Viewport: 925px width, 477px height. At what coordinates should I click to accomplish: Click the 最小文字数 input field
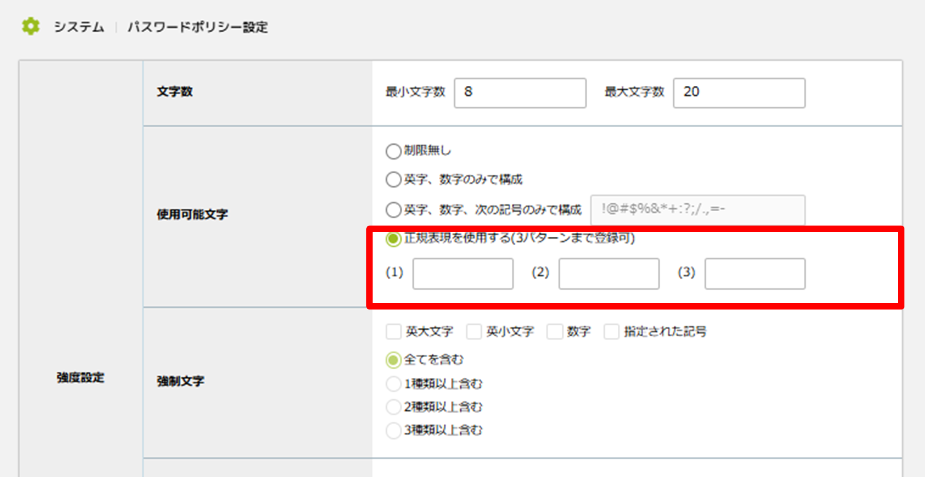(520, 93)
